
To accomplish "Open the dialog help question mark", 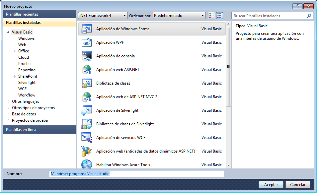I will pyautogui.click(x=297, y=6).
